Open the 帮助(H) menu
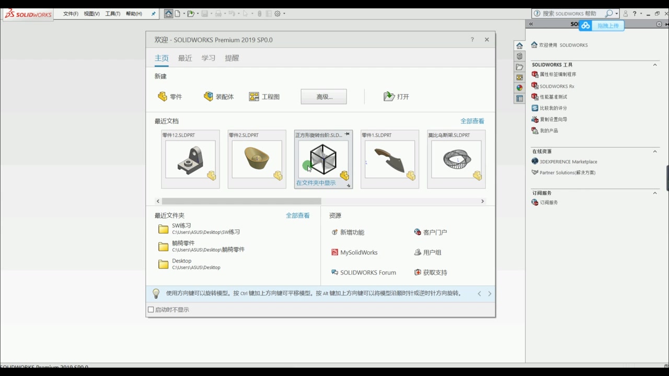The width and height of the screenshot is (669, 376). 134,14
